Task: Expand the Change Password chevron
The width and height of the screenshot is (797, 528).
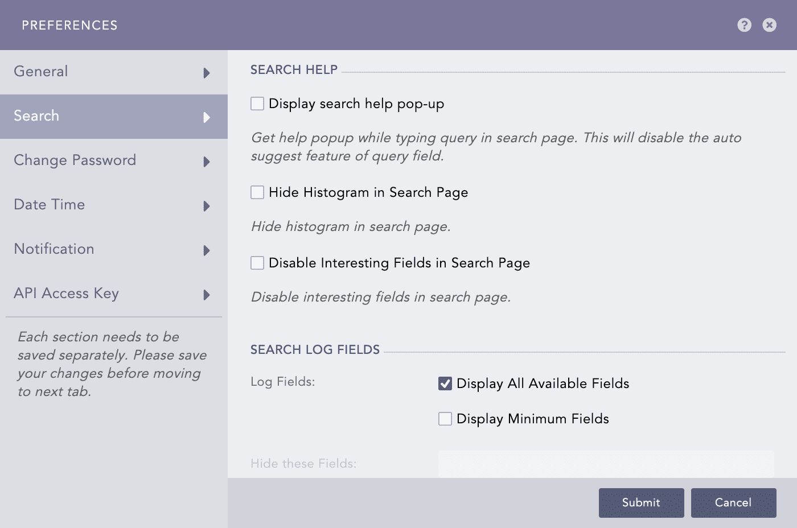Action: point(206,162)
